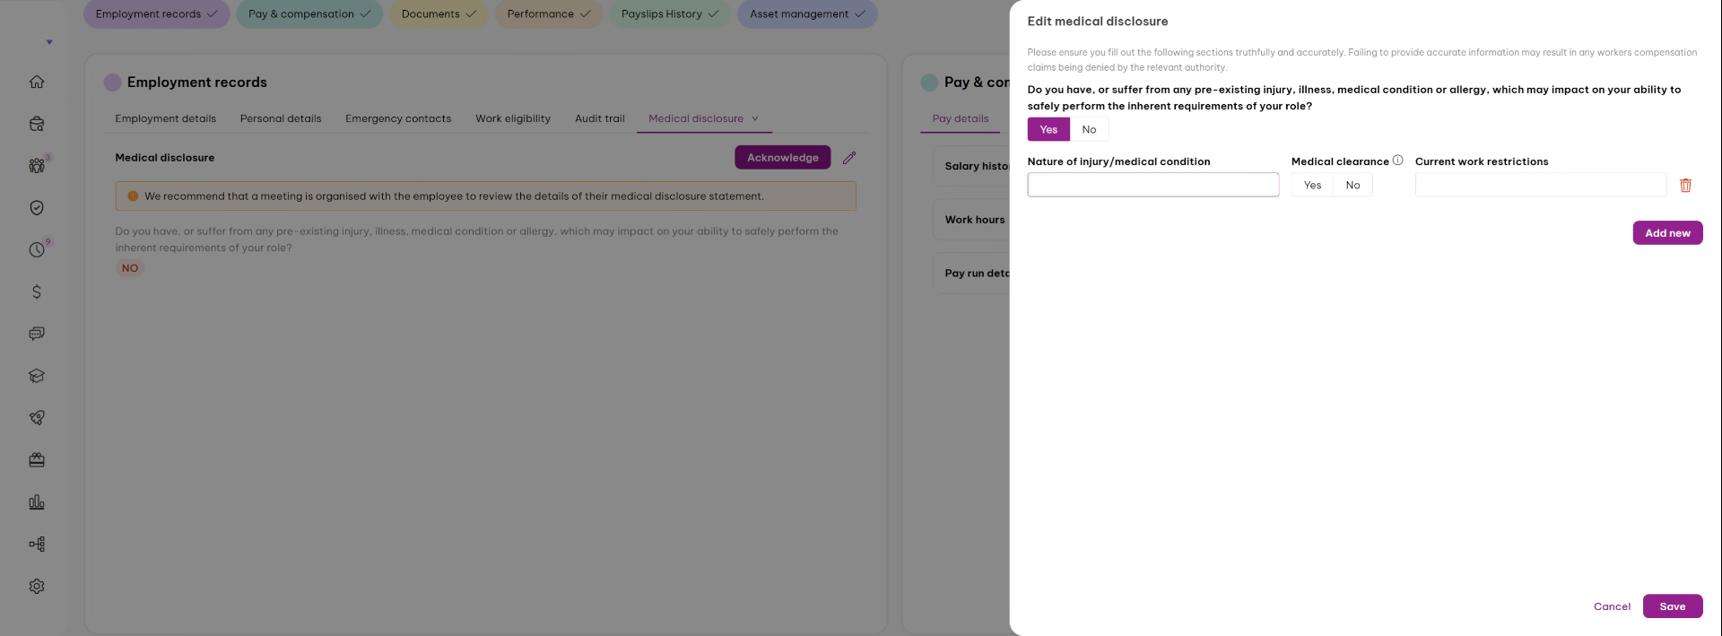
Task: Click the Medical clearance info icon
Action: click(x=1397, y=161)
